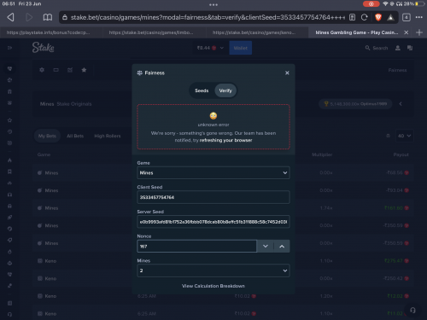Open the top sidebar casino icon

pyautogui.click(x=9, y=68)
